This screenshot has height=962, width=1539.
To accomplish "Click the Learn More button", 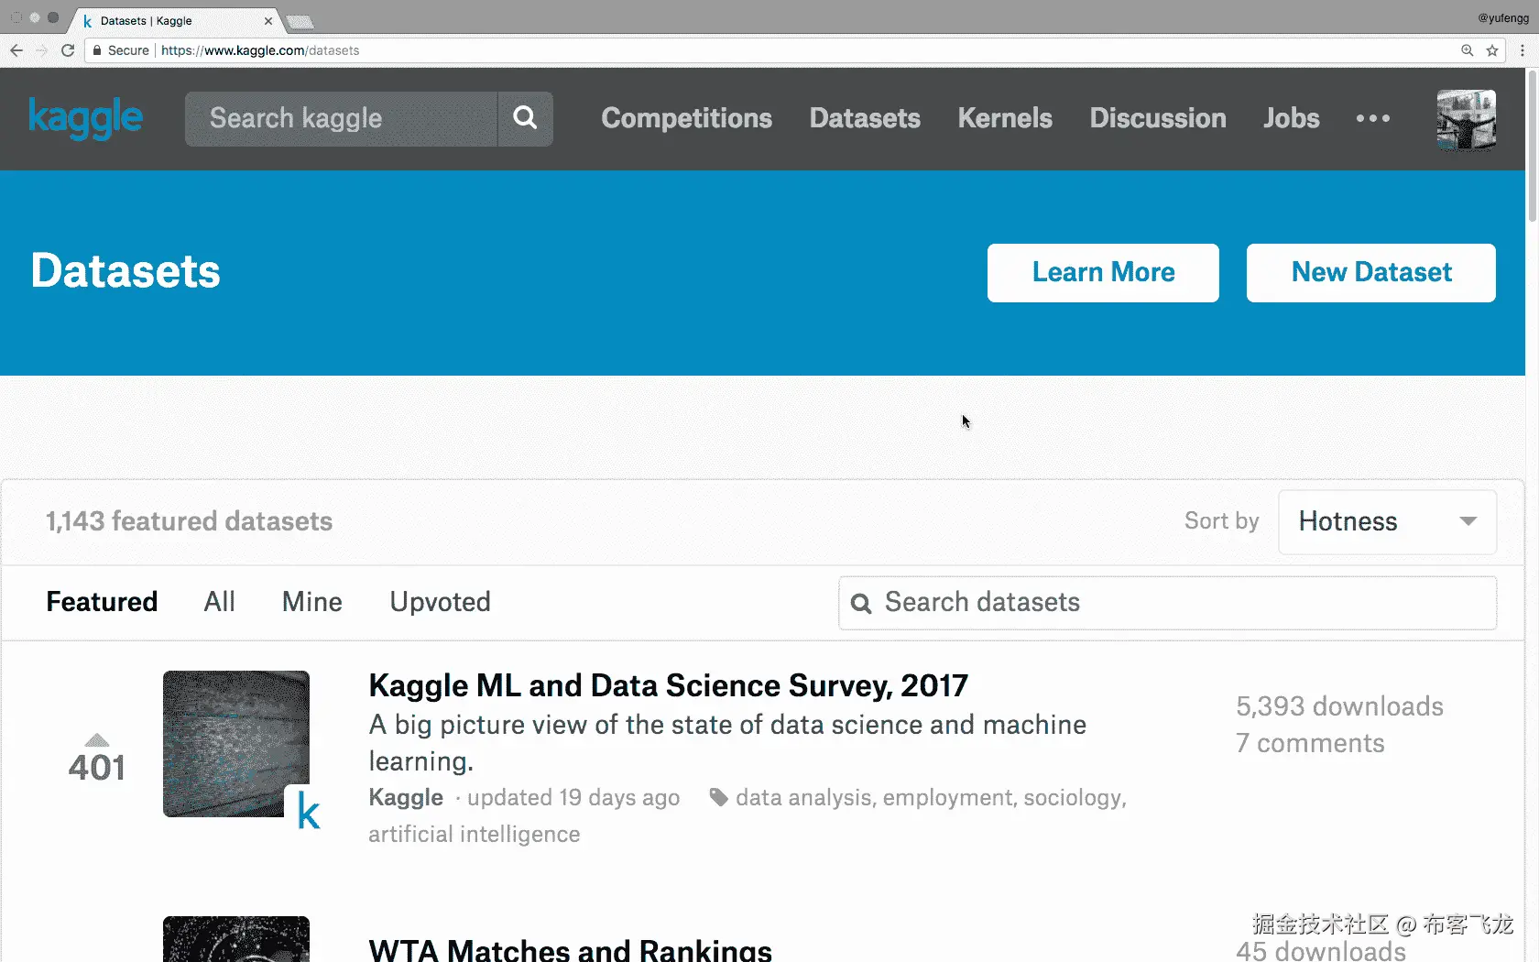I will 1103,272.
